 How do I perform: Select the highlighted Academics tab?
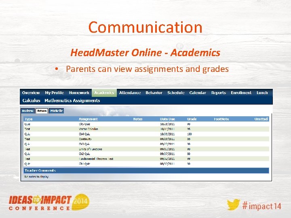coord(104,93)
